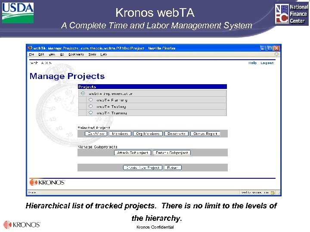Click the Org Members button
Image resolution: width=310 pixels, height=232 pixels.
click(148, 134)
